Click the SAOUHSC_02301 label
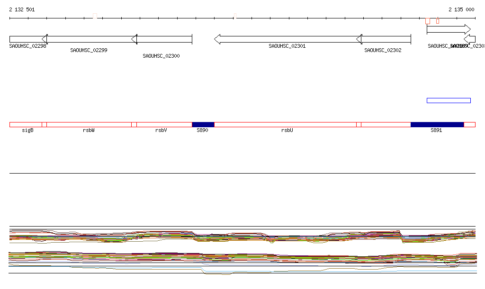 (x=287, y=46)
